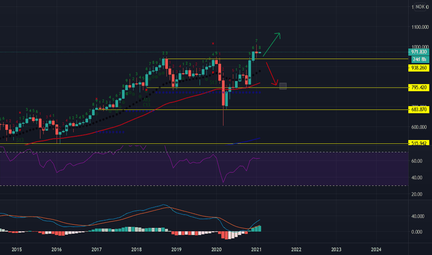Click the 2022 label on time axis
Image resolution: width=432 pixels, height=255 pixels.
(x=296, y=249)
